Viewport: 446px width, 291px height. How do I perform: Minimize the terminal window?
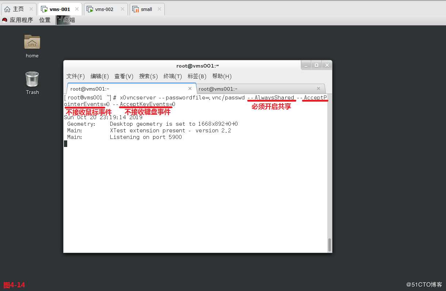tap(306, 65)
